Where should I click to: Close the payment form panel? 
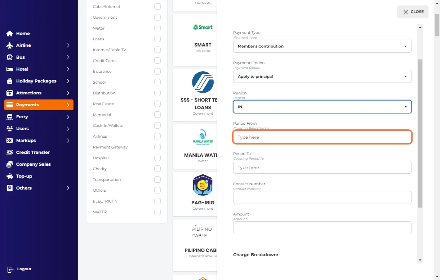tap(413, 12)
